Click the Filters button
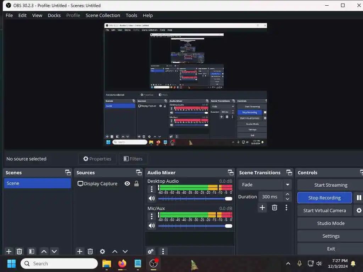Image resolution: width=363 pixels, height=272 pixels. 133,159
